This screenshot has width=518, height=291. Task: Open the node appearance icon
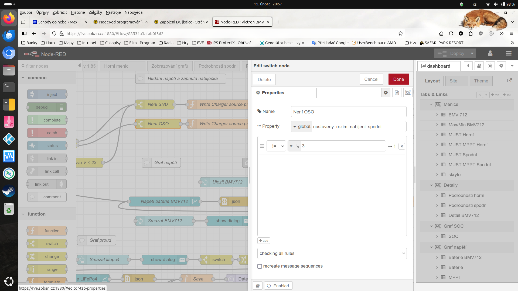(408, 93)
